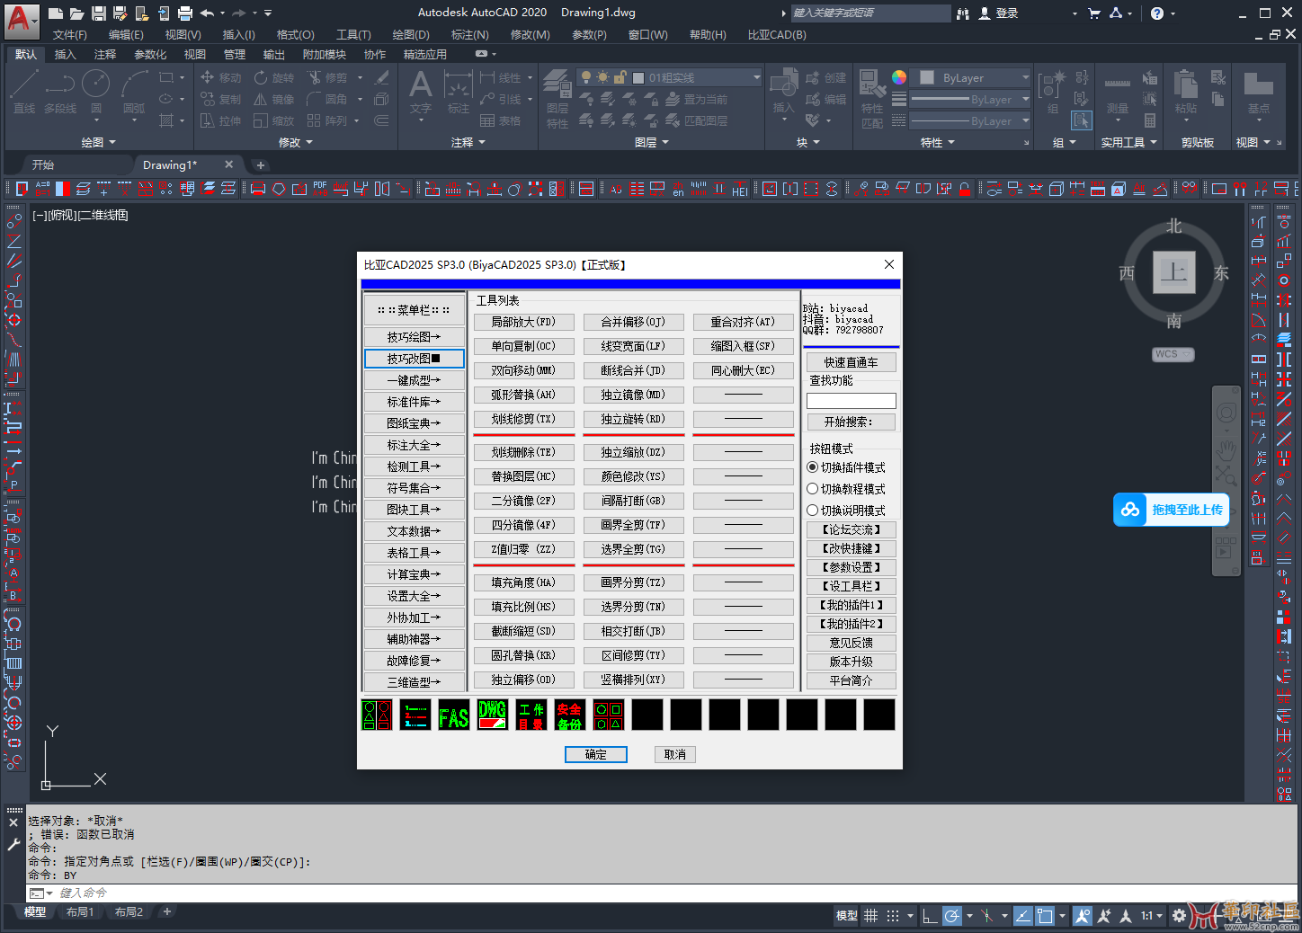Click the 查找功能 search input field
Image resolution: width=1302 pixels, height=933 pixels.
point(851,401)
